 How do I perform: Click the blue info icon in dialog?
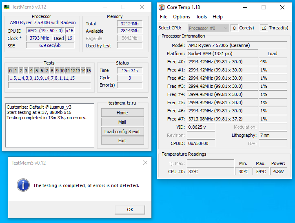coord(23,185)
